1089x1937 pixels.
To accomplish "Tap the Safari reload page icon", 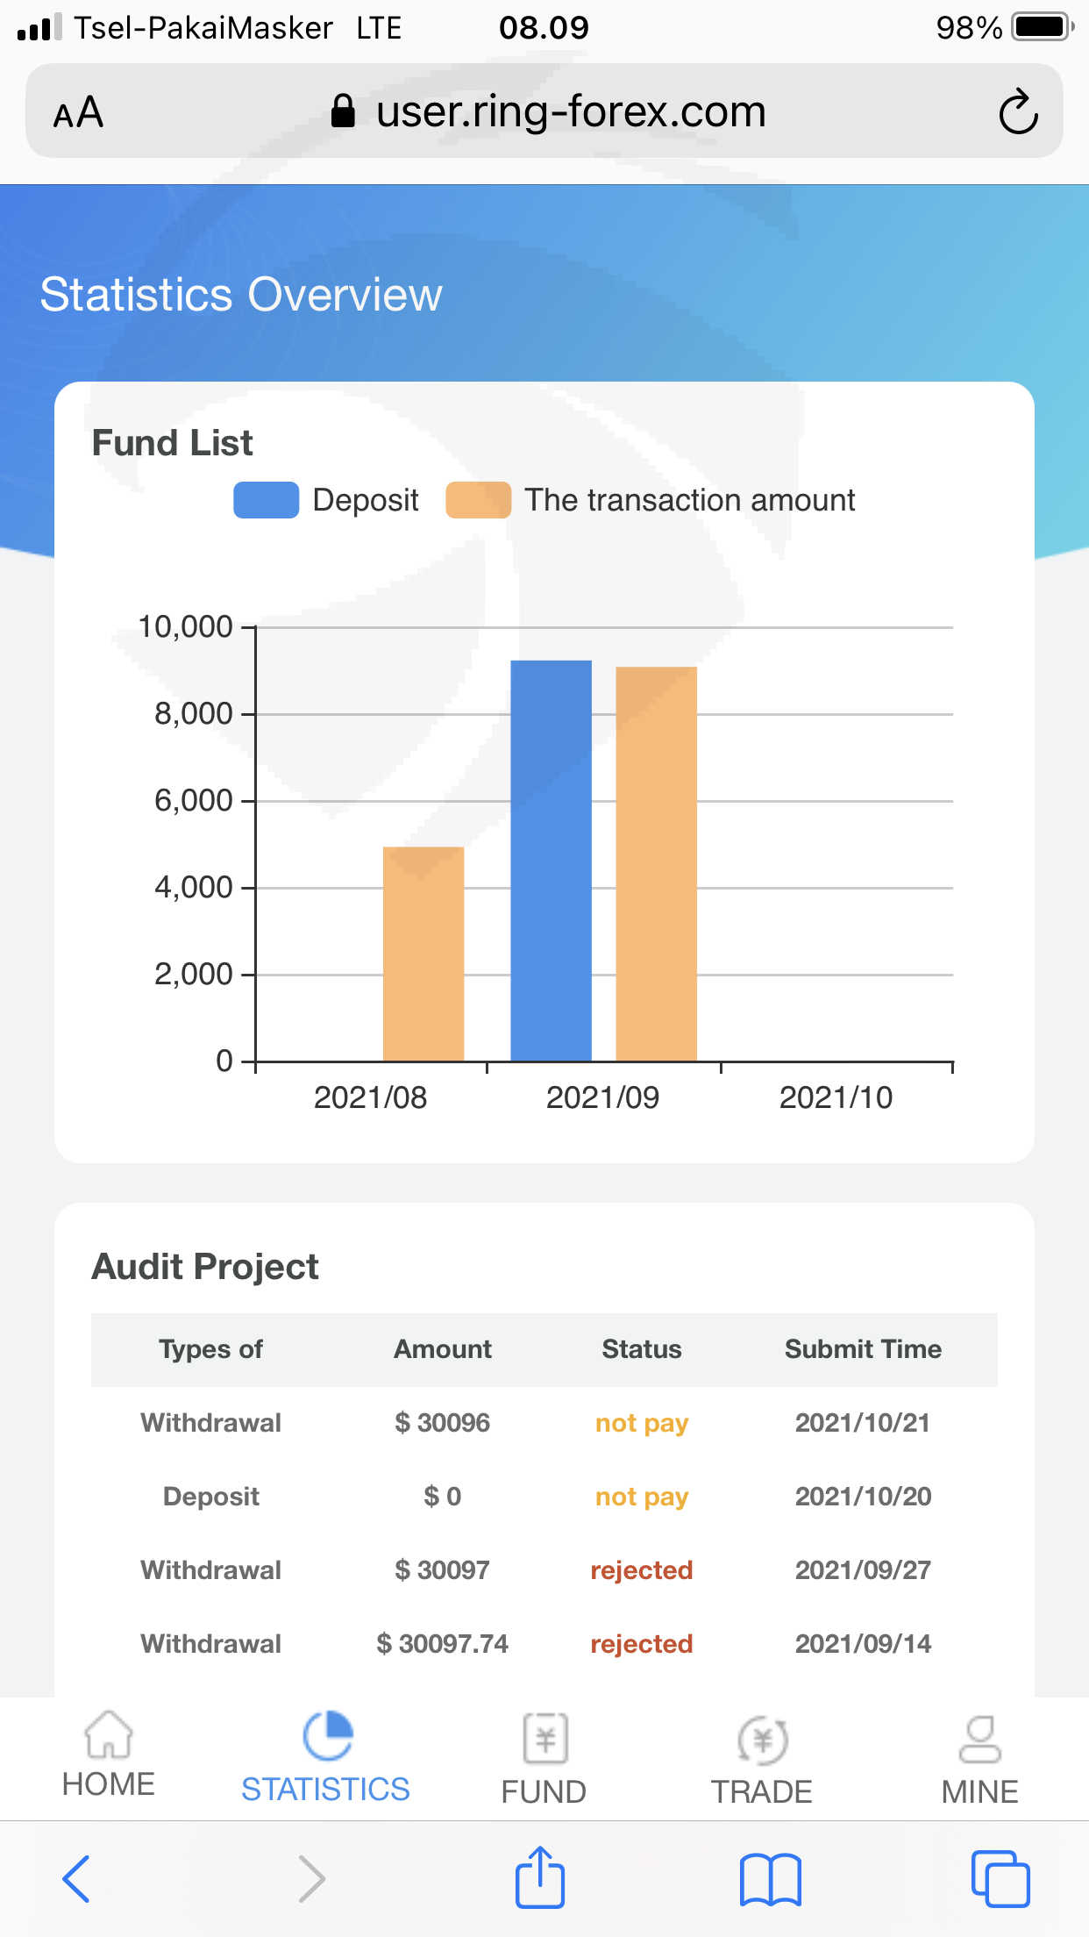I will [1018, 111].
